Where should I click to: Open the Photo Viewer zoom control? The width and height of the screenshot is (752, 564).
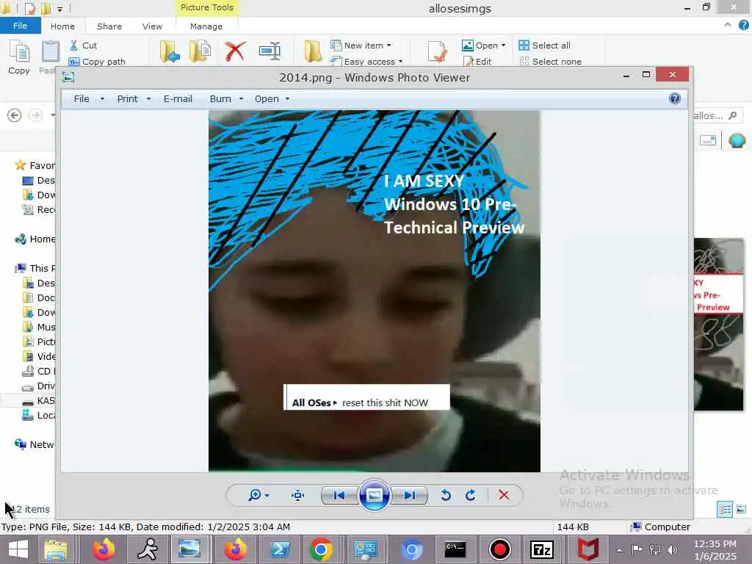258,495
